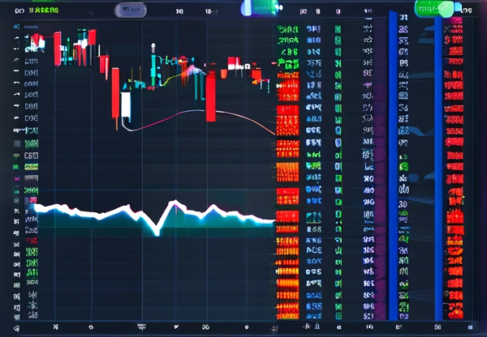
Task: Click the narrow blue vertical bar near right edge
Action: [438, 162]
